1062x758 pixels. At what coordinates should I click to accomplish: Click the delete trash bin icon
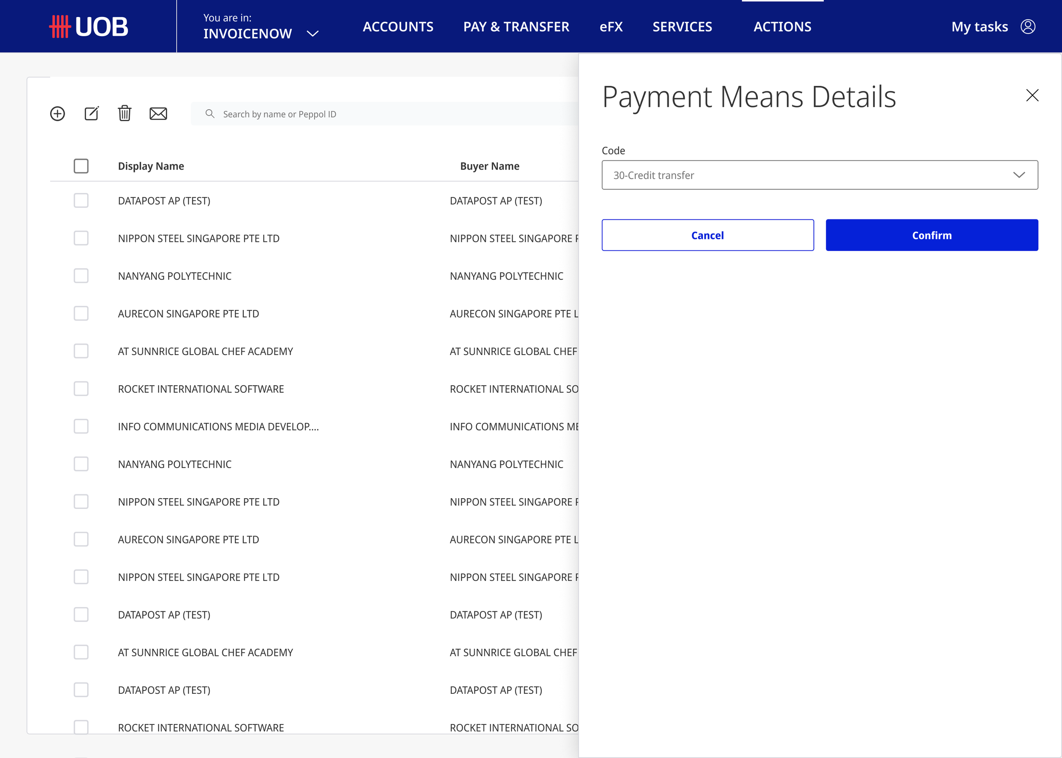point(124,114)
